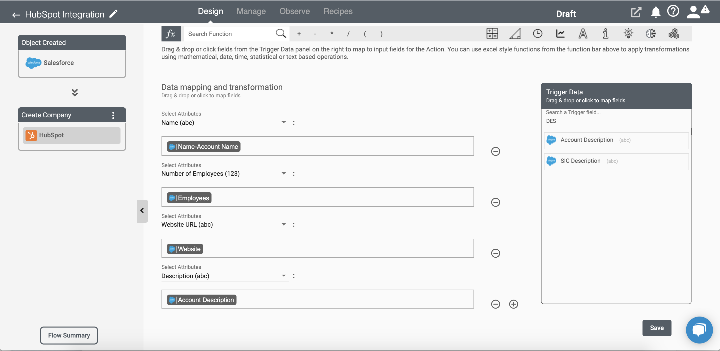Click the info/details icon
This screenshot has width=720, height=351.
pyautogui.click(x=605, y=33)
